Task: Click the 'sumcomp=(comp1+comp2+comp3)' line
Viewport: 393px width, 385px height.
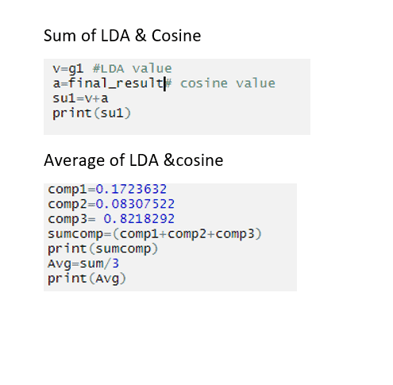Action: [155, 234]
